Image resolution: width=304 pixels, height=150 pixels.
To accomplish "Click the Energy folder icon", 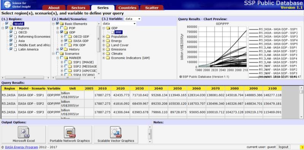I will 108,41.
